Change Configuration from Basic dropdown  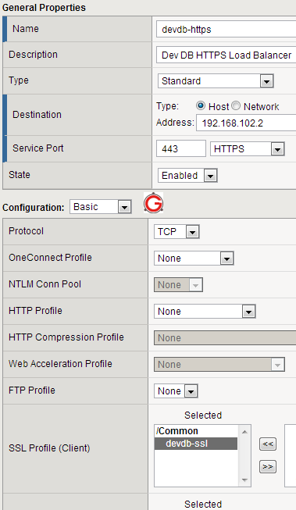coord(101,207)
